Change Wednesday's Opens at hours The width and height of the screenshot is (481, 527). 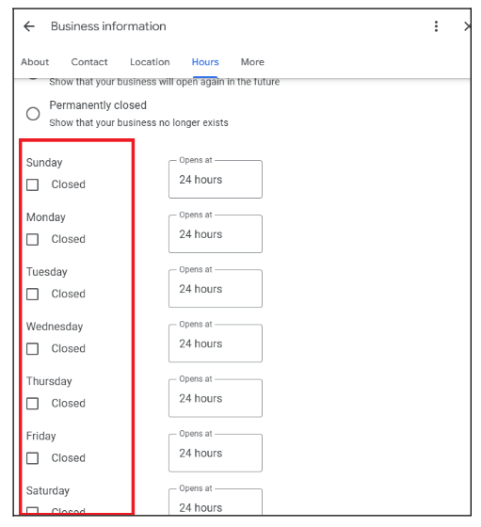click(216, 343)
